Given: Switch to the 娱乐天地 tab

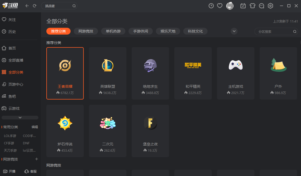Looking at the screenshot, I should coord(168,31).
